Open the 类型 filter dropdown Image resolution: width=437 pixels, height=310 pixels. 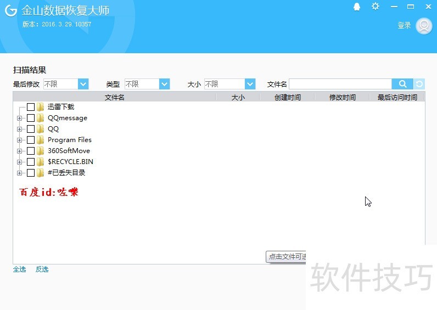(164, 84)
